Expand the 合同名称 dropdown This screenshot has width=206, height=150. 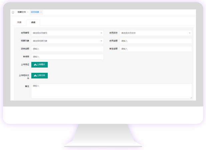tap(155, 33)
